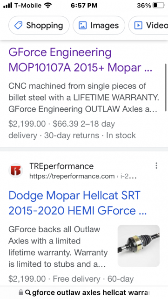Tap the TREperformance site favicon
Image resolution: width=168 pixels, height=299 pixels.
tap(15, 171)
